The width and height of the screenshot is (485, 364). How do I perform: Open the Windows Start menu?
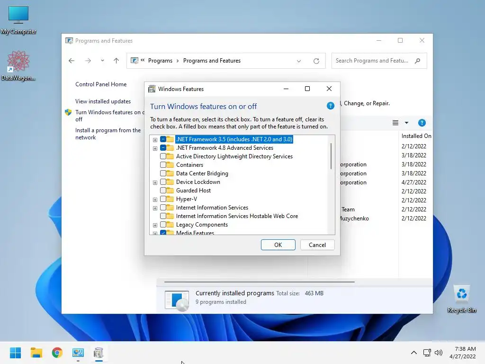15,353
